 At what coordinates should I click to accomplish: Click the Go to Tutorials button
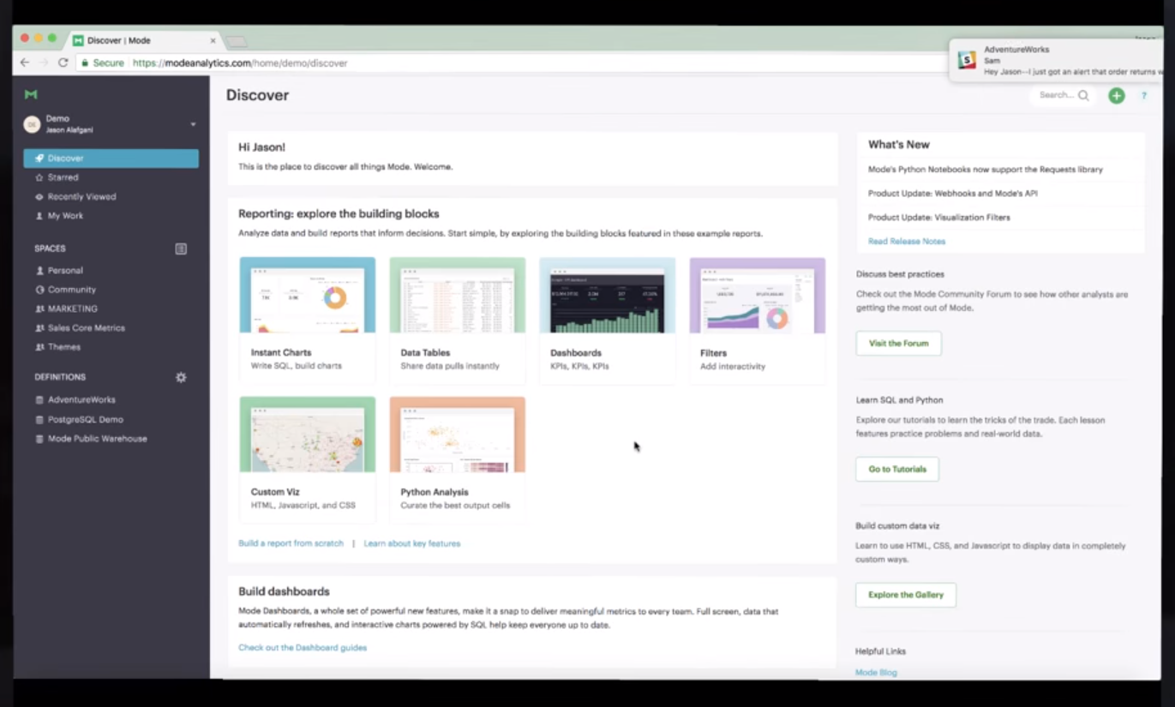897,469
